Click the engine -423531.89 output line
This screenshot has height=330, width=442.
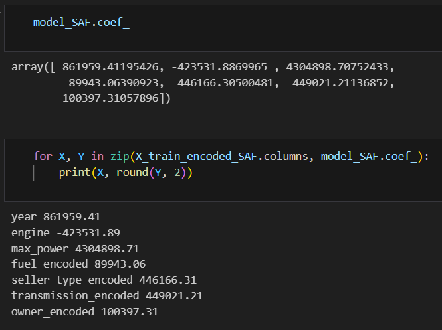[66, 233]
